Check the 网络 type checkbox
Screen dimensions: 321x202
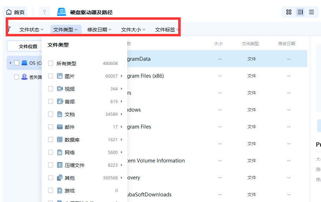point(51,152)
